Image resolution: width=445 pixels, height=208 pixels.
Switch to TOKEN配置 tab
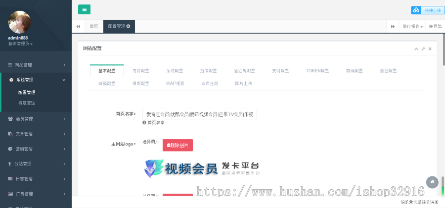[317, 71]
